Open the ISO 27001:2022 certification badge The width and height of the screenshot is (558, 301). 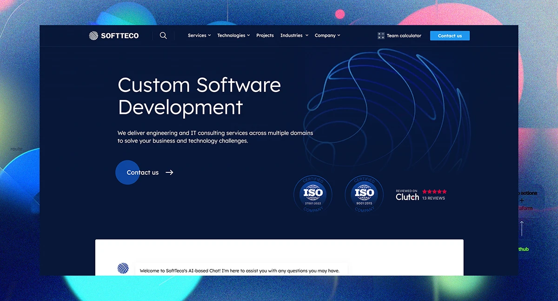pyautogui.click(x=313, y=194)
